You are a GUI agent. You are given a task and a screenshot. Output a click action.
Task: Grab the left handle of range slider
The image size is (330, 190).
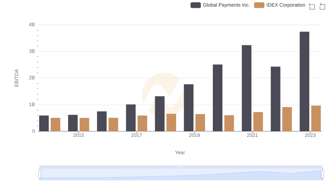[x=40, y=174]
